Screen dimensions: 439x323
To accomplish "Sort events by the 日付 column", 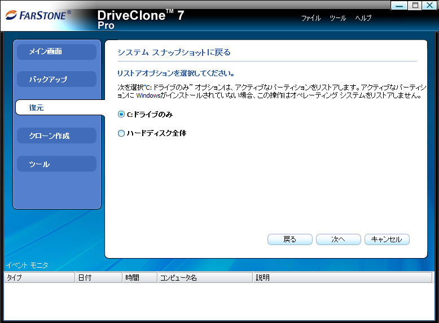I will tap(99, 278).
